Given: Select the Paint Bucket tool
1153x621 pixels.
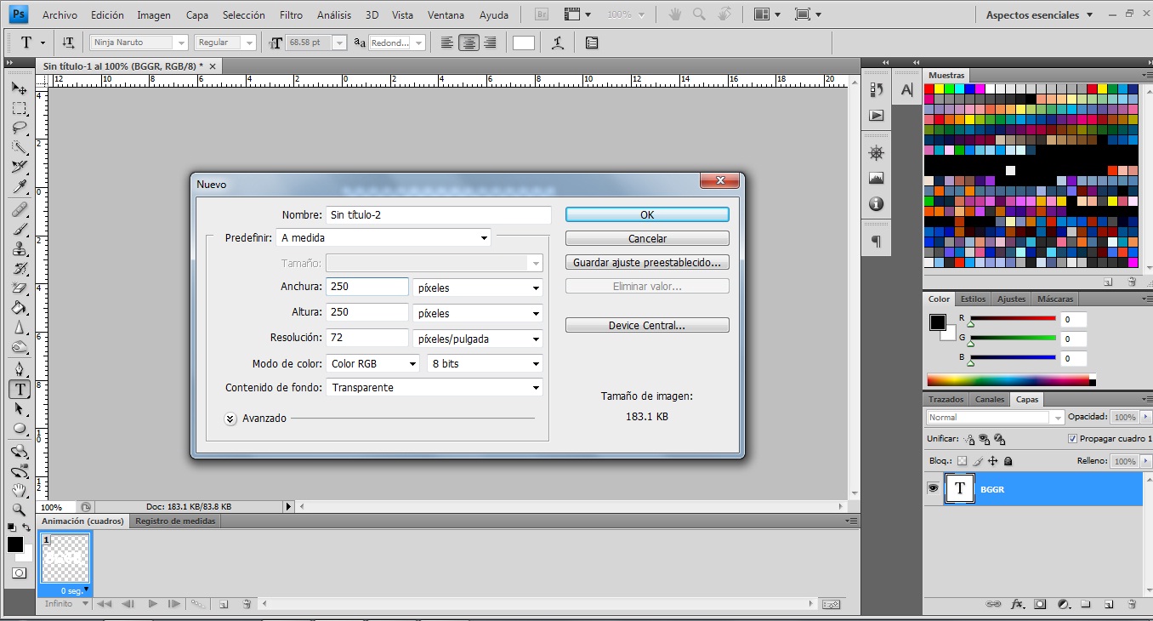Looking at the screenshot, I should (19, 309).
